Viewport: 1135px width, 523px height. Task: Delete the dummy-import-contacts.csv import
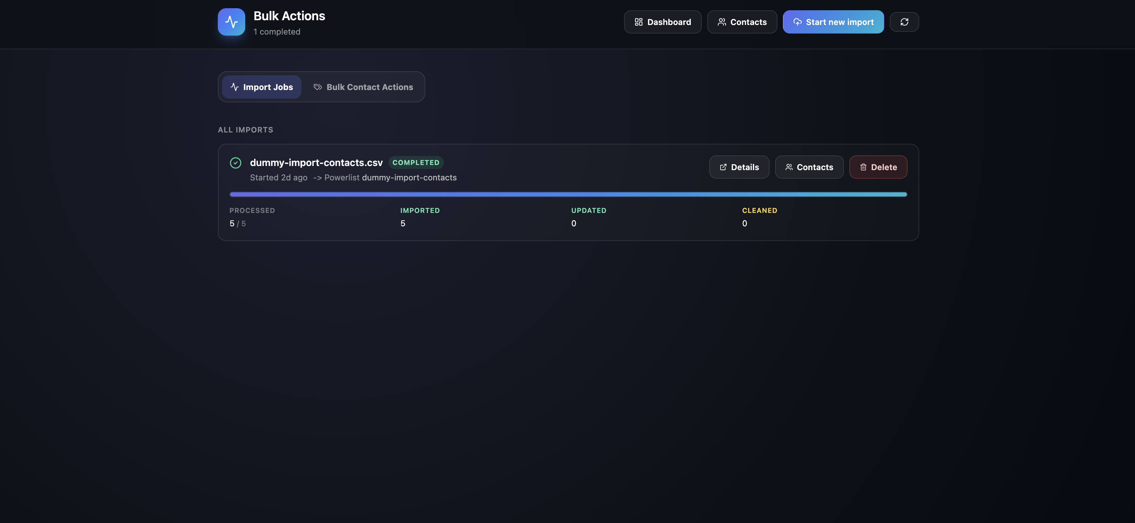[878, 167]
